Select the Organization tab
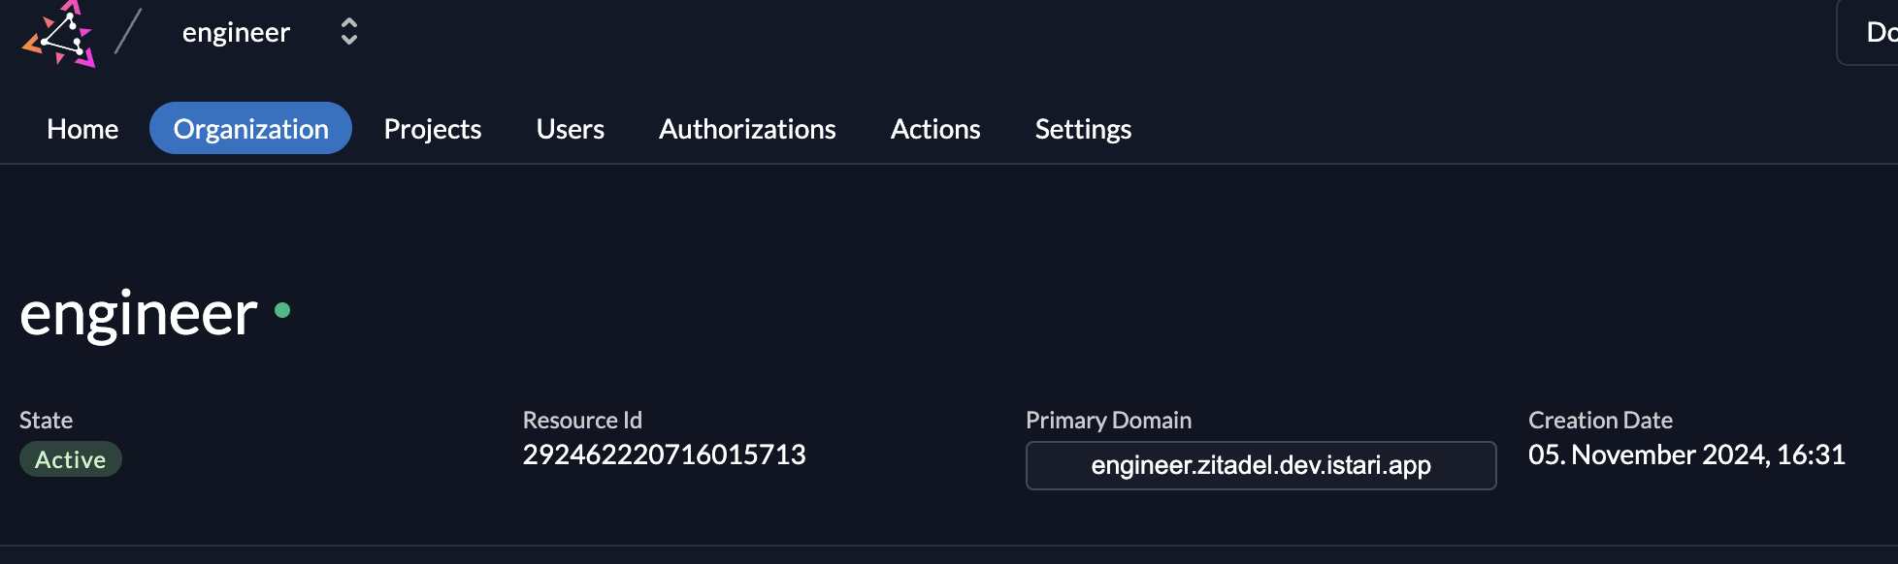1898x564 pixels. tap(249, 128)
